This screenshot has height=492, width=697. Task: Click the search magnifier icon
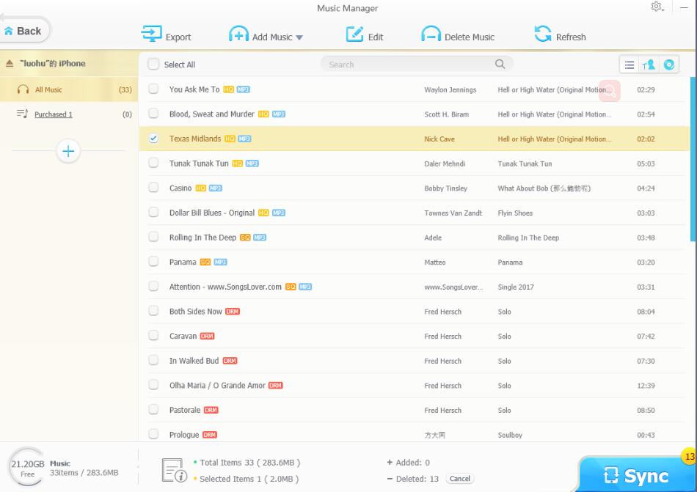[x=500, y=65]
